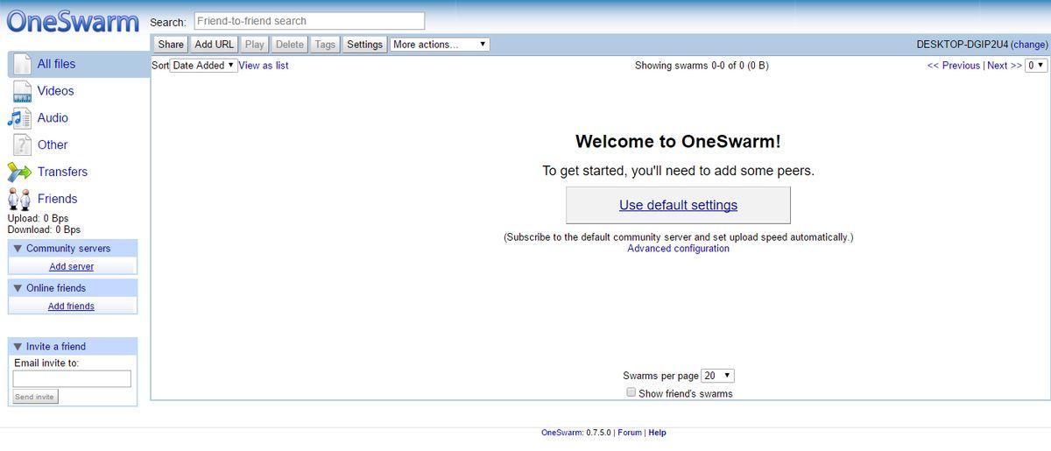
Task: Open the Forum link in footer
Action: (x=630, y=433)
